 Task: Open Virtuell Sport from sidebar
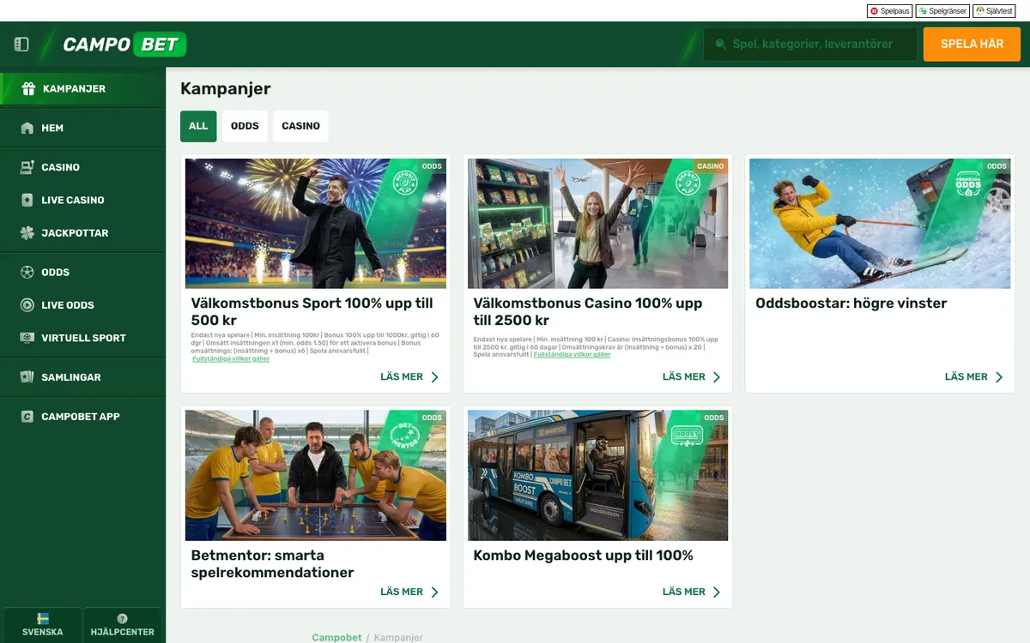(82, 338)
